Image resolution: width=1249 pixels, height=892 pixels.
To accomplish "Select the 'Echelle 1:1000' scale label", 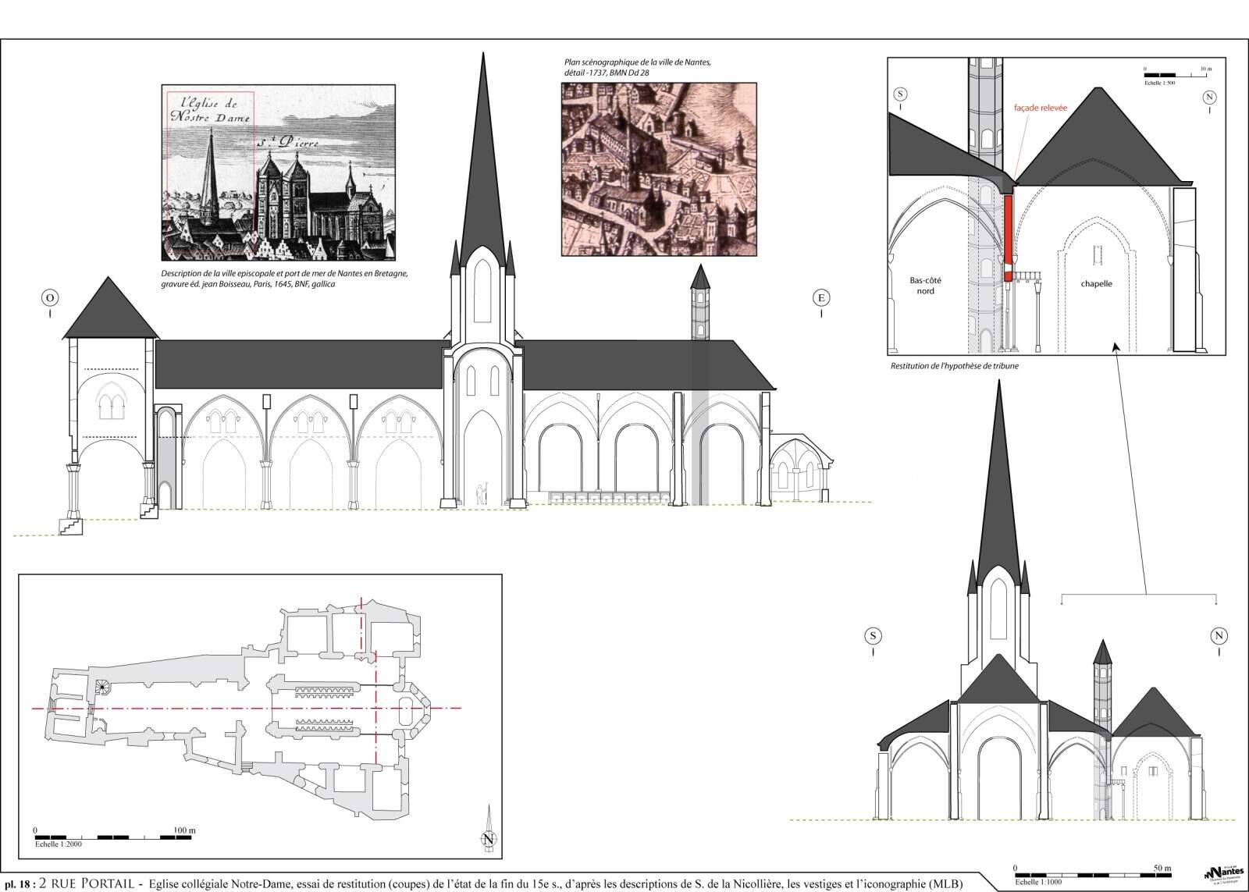I will coord(1039,882).
